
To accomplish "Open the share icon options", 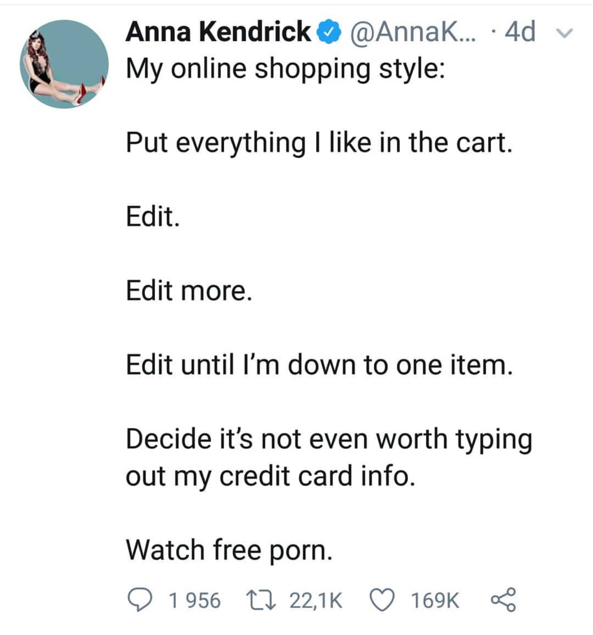I will click(x=503, y=600).
